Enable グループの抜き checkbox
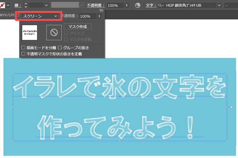 click(60, 48)
